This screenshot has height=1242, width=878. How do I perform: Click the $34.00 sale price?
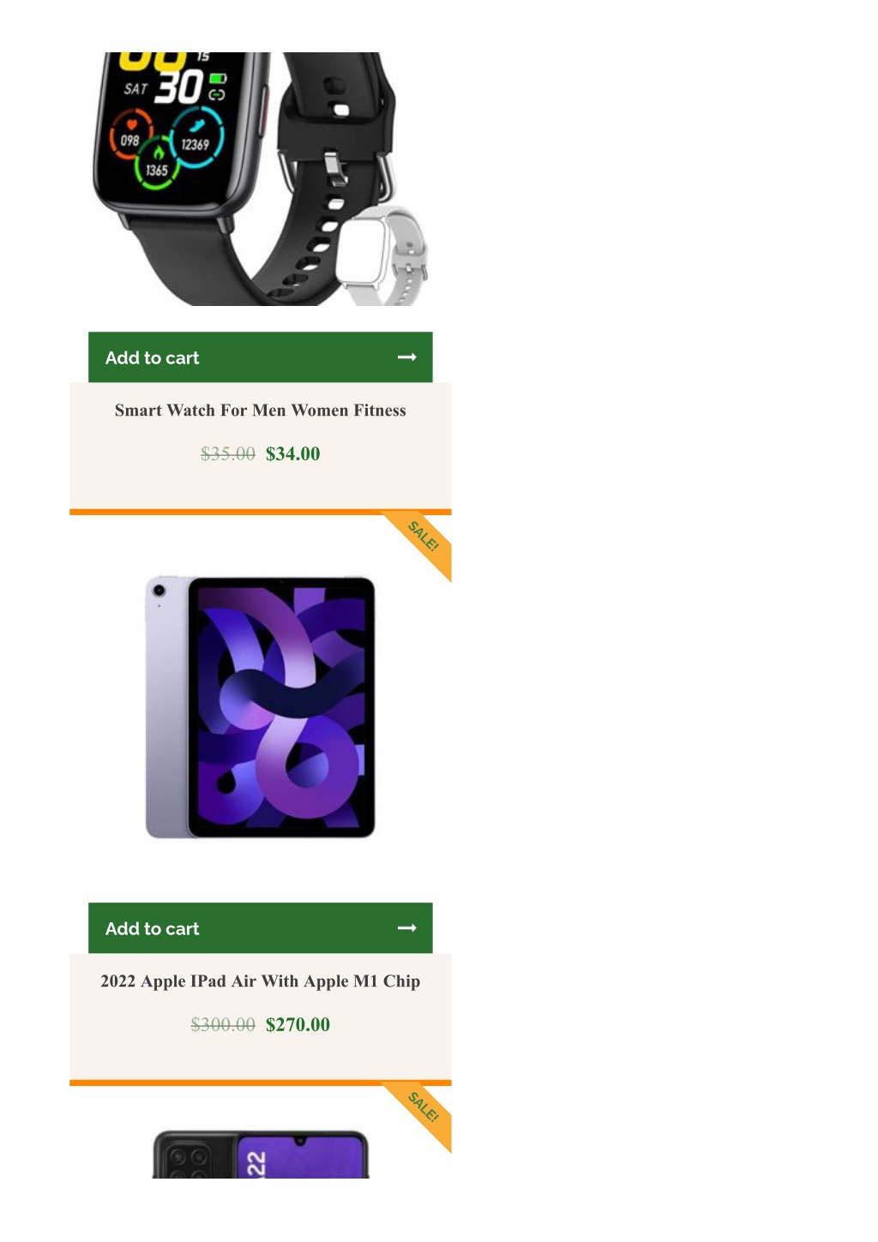coord(293,454)
